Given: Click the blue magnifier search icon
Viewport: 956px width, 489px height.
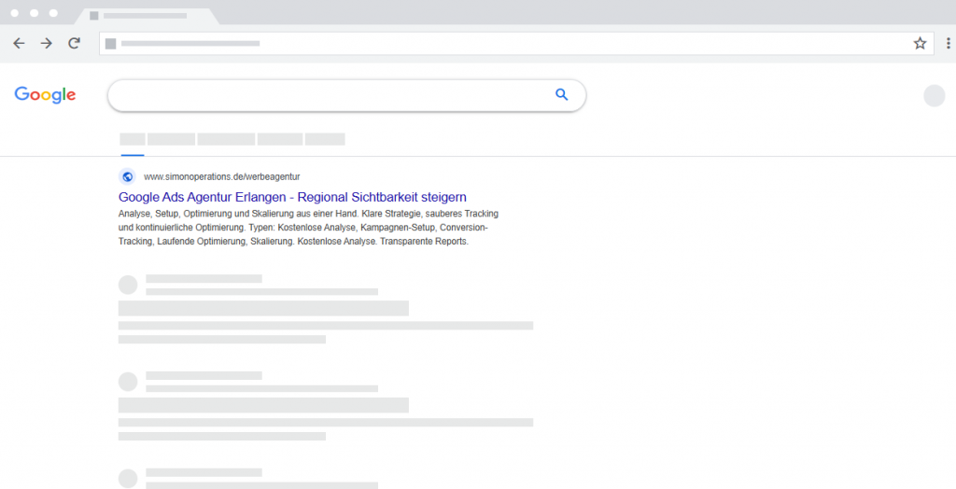Looking at the screenshot, I should tap(561, 94).
